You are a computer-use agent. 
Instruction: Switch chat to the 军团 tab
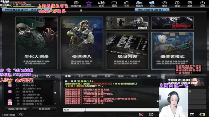click(94, 76)
